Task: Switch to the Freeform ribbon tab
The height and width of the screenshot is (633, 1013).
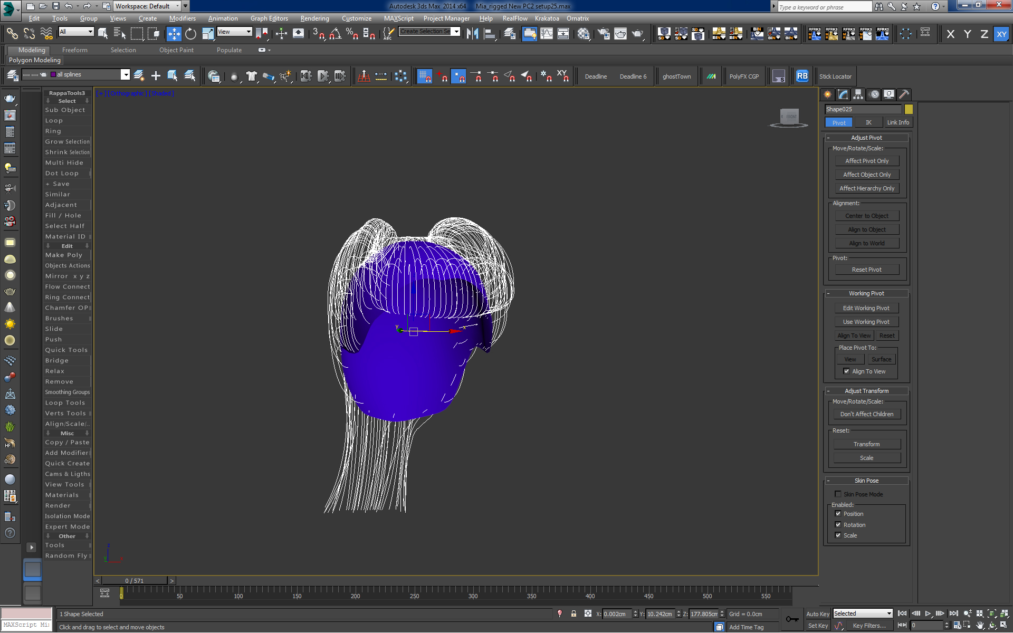Action: pos(74,50)
